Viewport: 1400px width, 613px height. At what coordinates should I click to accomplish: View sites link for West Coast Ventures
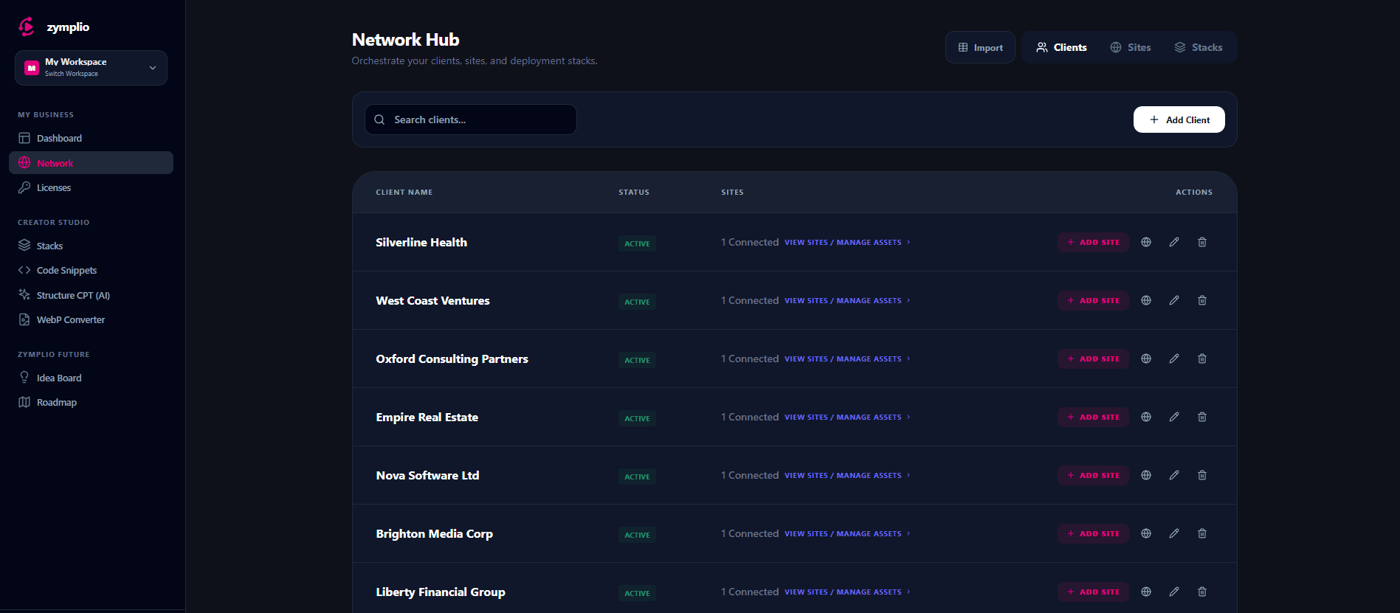tap(847, 300)
